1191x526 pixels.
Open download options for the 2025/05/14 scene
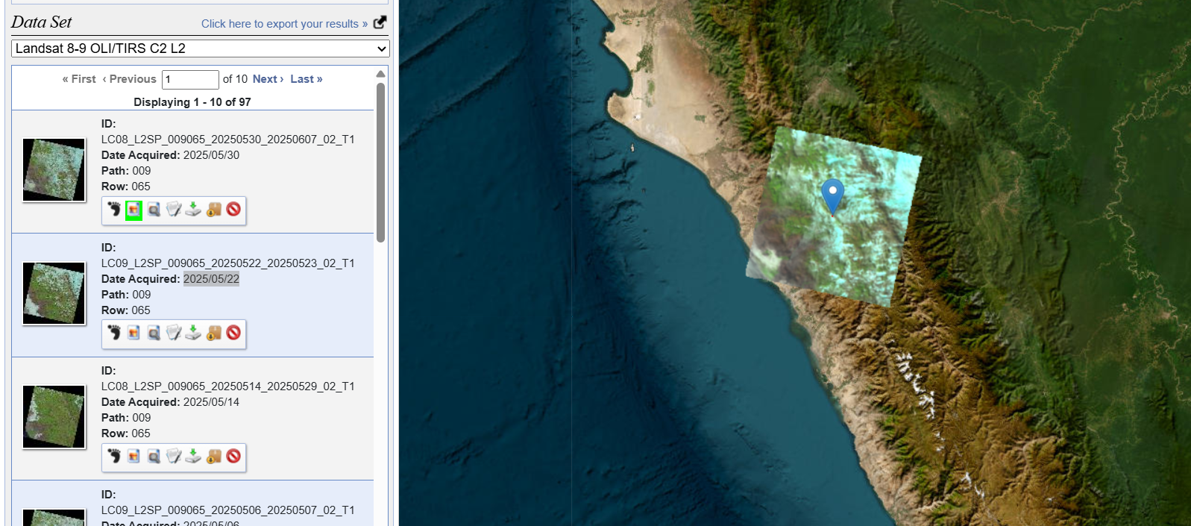click(x=193, y=456)
